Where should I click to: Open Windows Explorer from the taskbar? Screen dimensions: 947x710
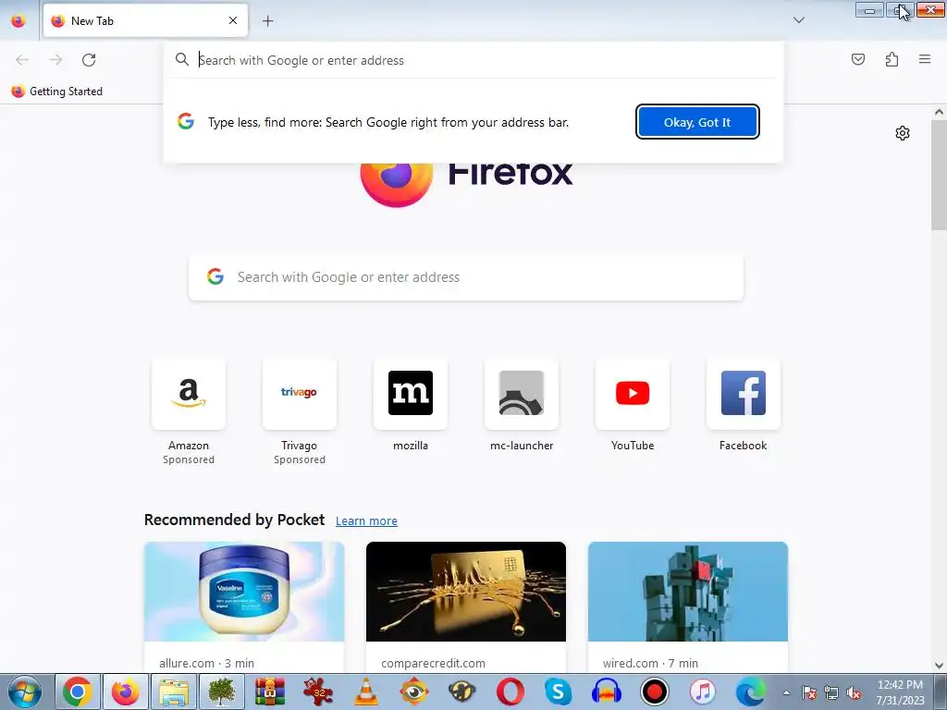pyautogui.click(x=173, y=692)
